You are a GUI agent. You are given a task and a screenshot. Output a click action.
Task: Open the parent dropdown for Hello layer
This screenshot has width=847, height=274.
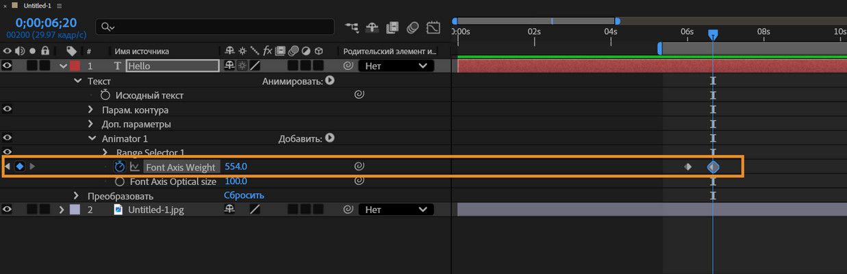(396, 66)
